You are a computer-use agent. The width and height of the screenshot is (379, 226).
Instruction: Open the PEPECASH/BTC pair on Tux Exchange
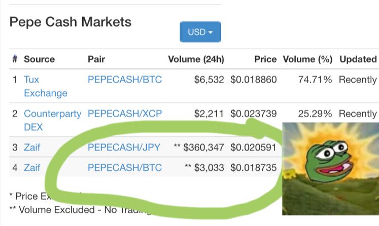[125, 80]
